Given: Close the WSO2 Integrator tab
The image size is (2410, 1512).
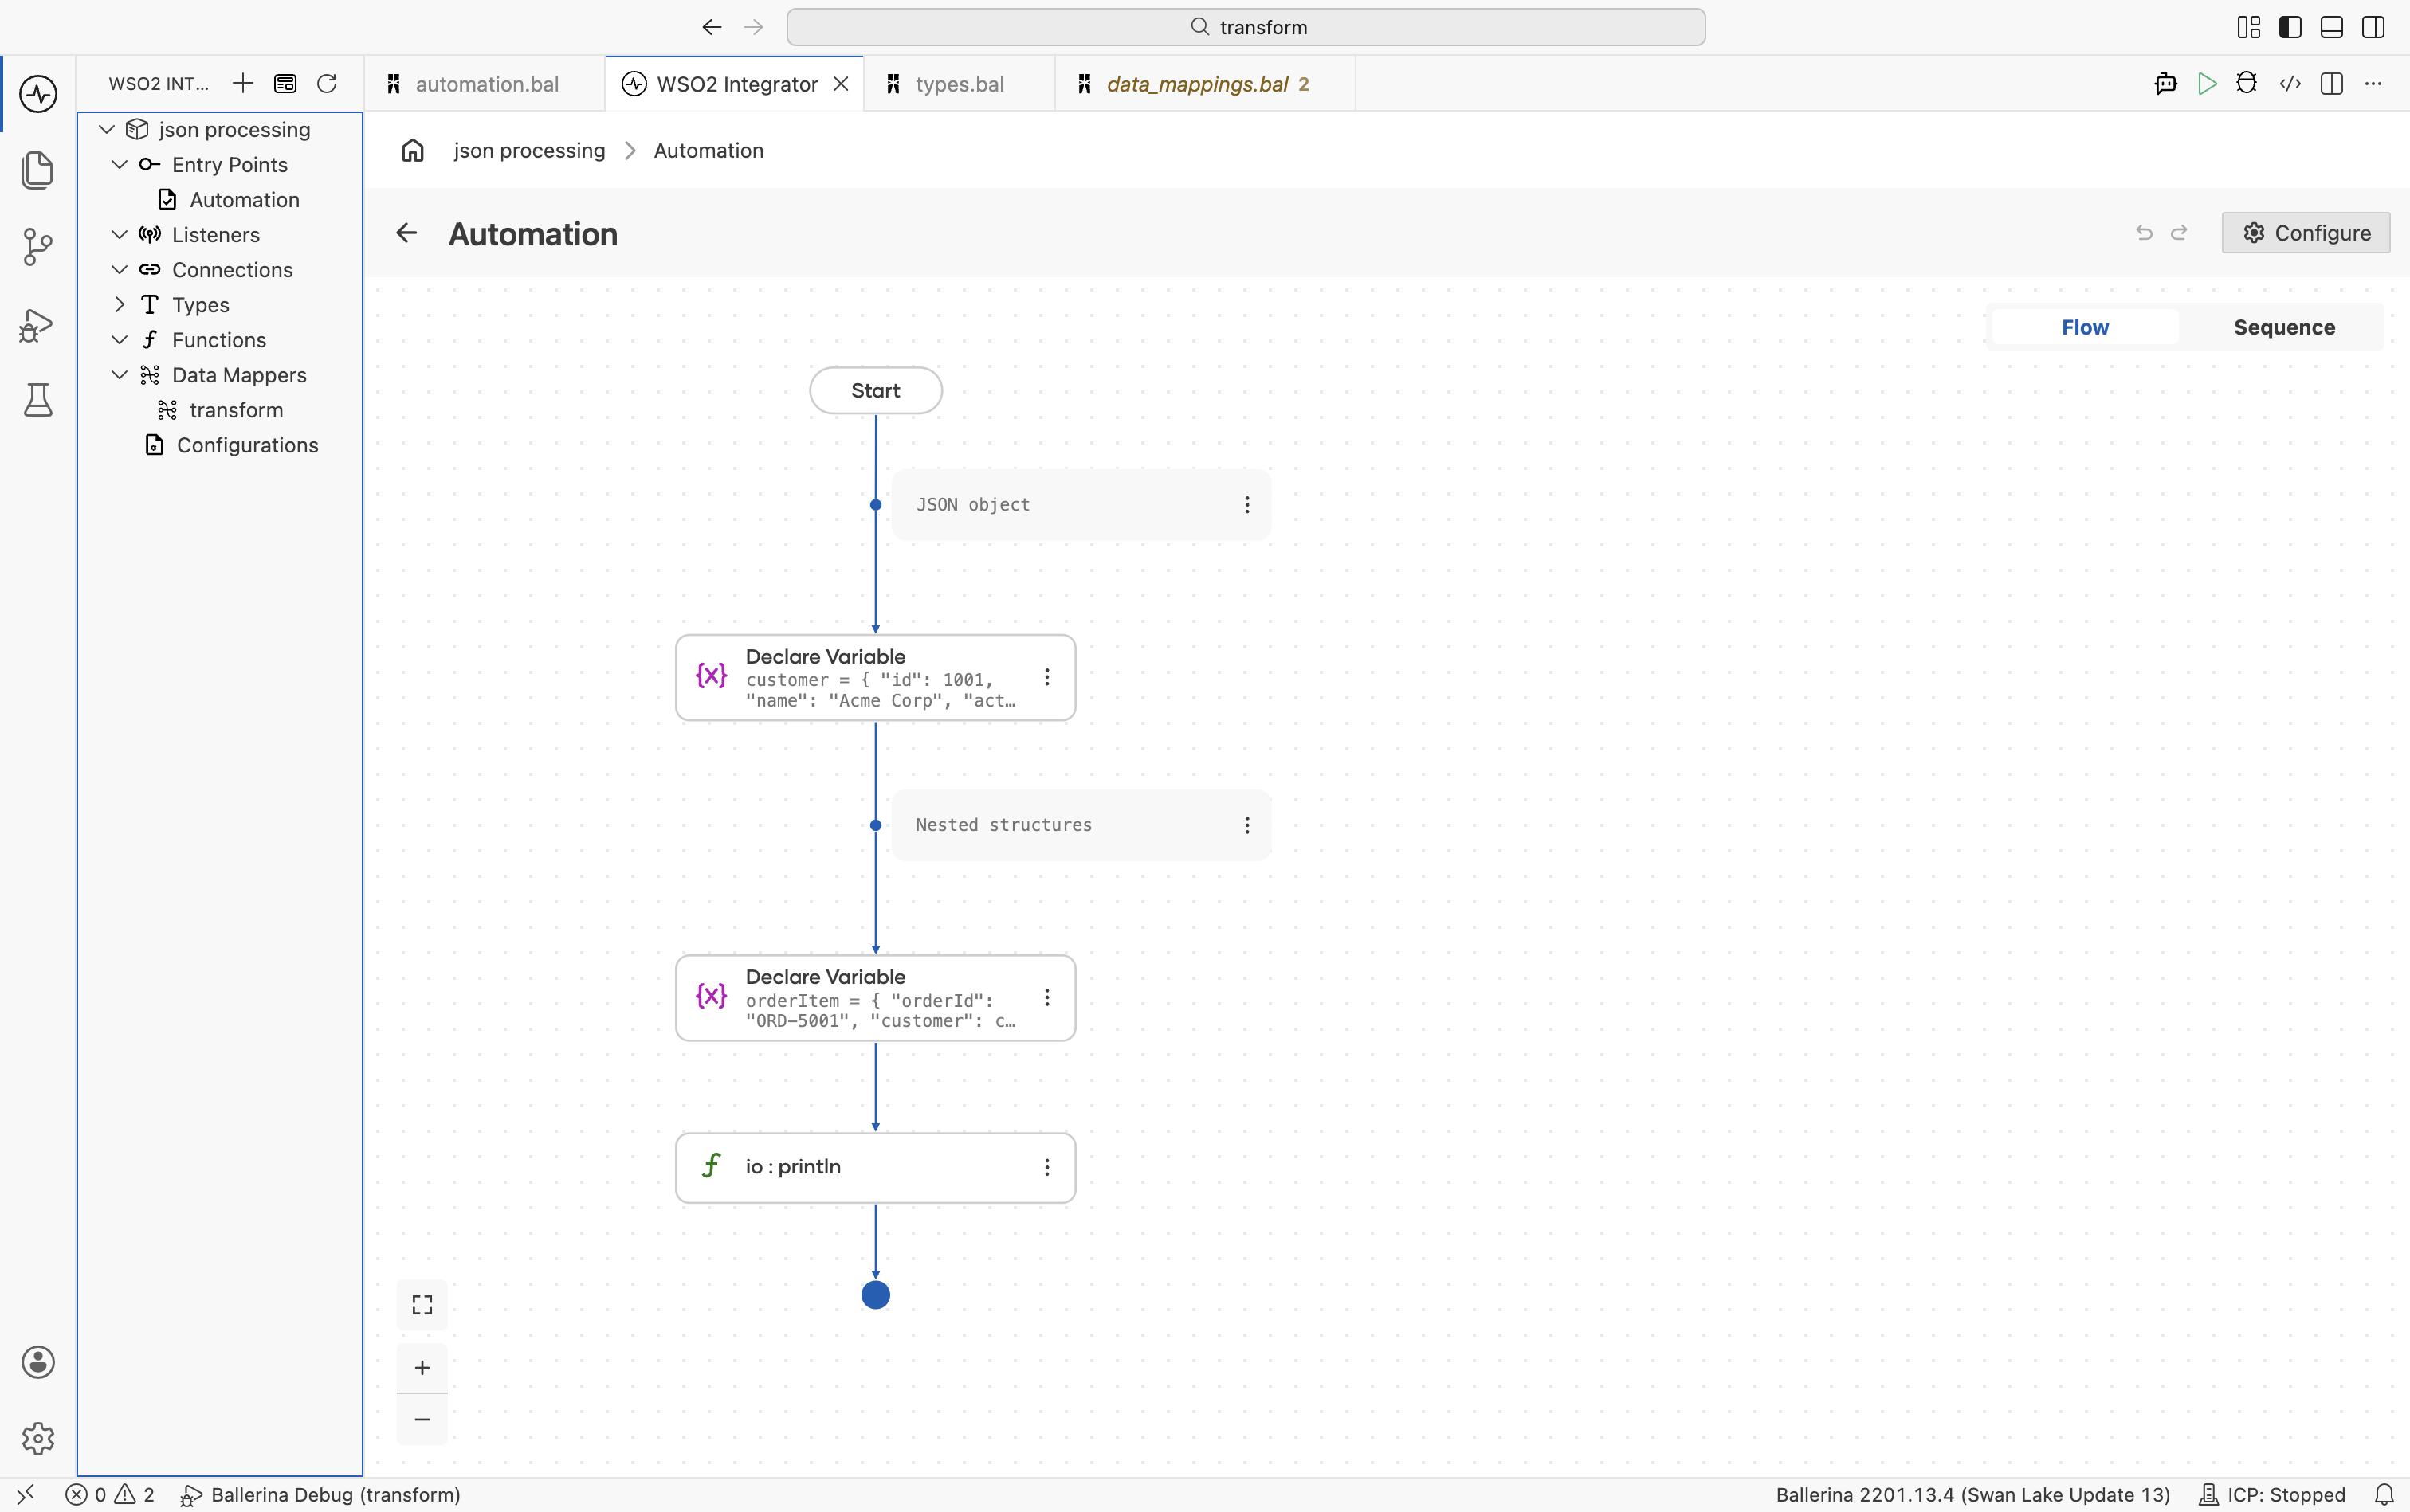Looking at the screenshot, I should 842,84.
